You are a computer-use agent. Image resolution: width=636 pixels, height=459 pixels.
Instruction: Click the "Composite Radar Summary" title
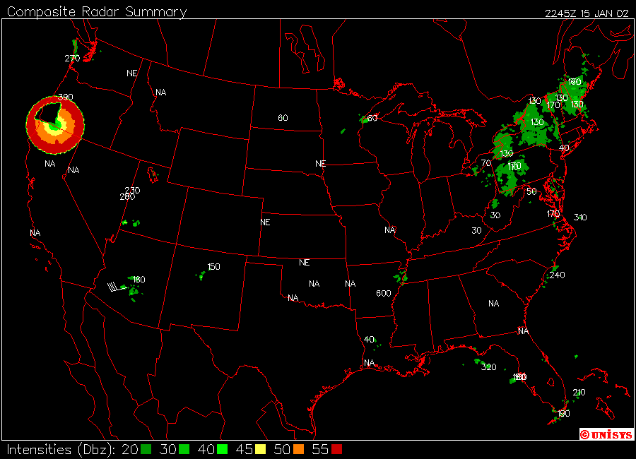point(97,12)
